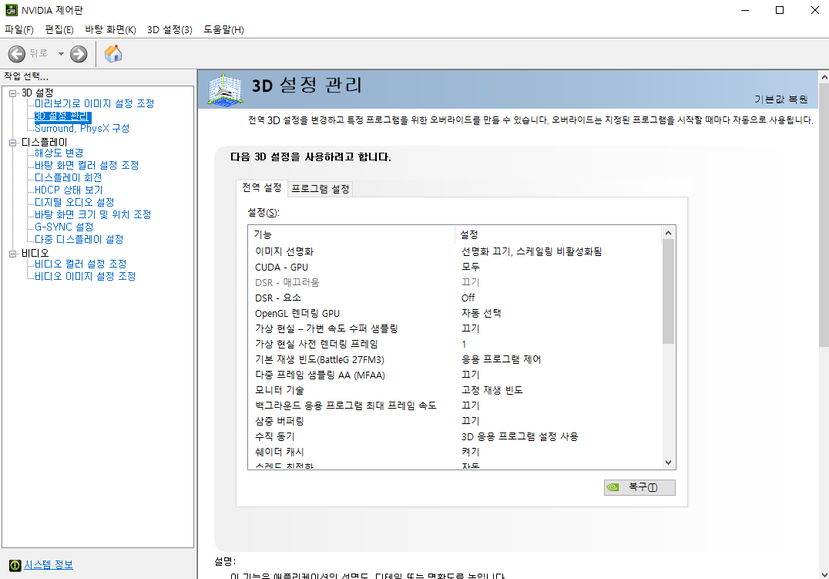Click the 응용 프로그램 제어 value
Viewport: 829px width, 579px height.
[x=502, y=359]
